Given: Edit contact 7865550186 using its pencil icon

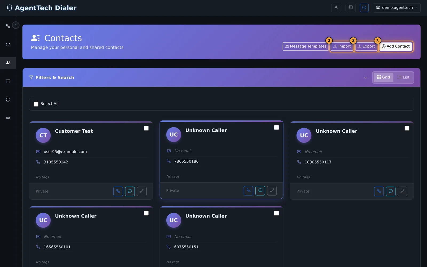Looking at the screenshot, I should (x=272, y=190).
